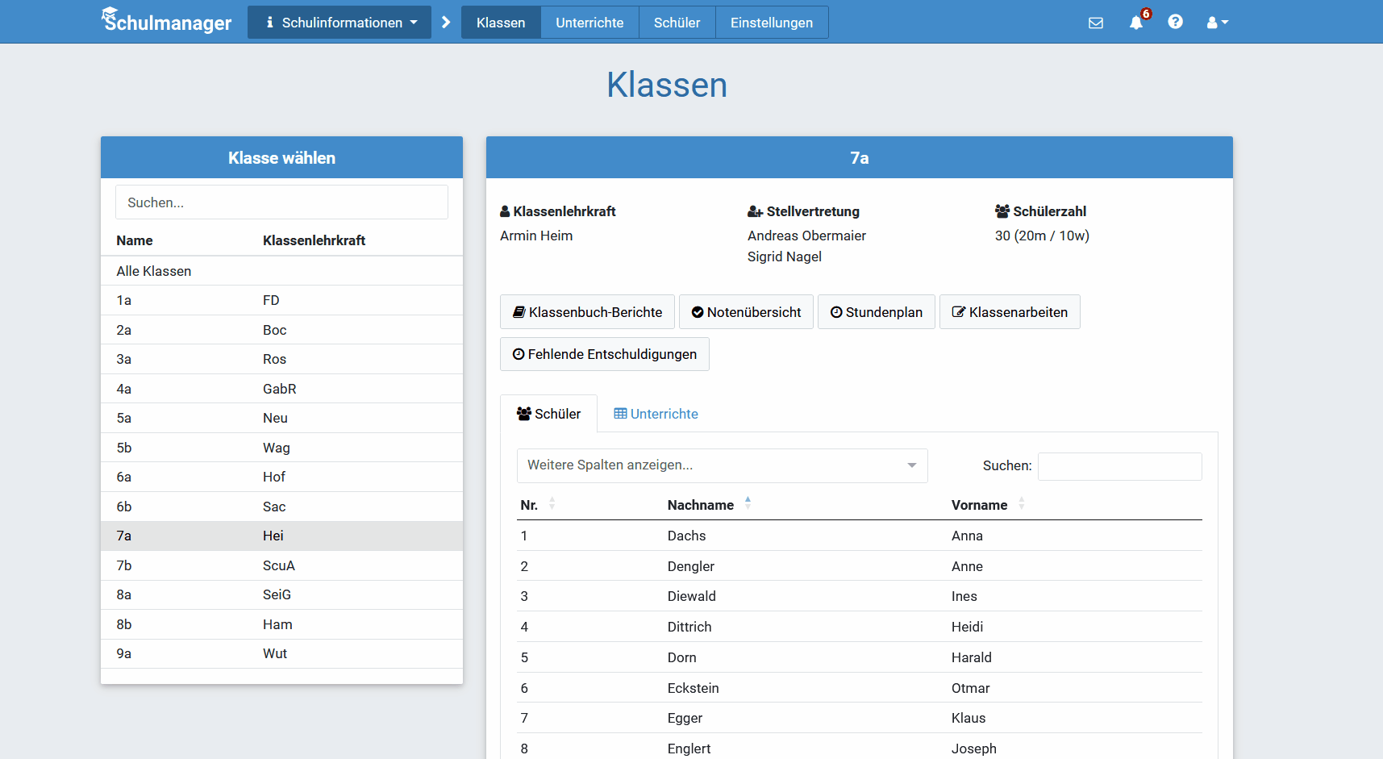Expand the chevron next to Schulinformationen
This screenshot has width=1383, height=759.
point(446,22)
